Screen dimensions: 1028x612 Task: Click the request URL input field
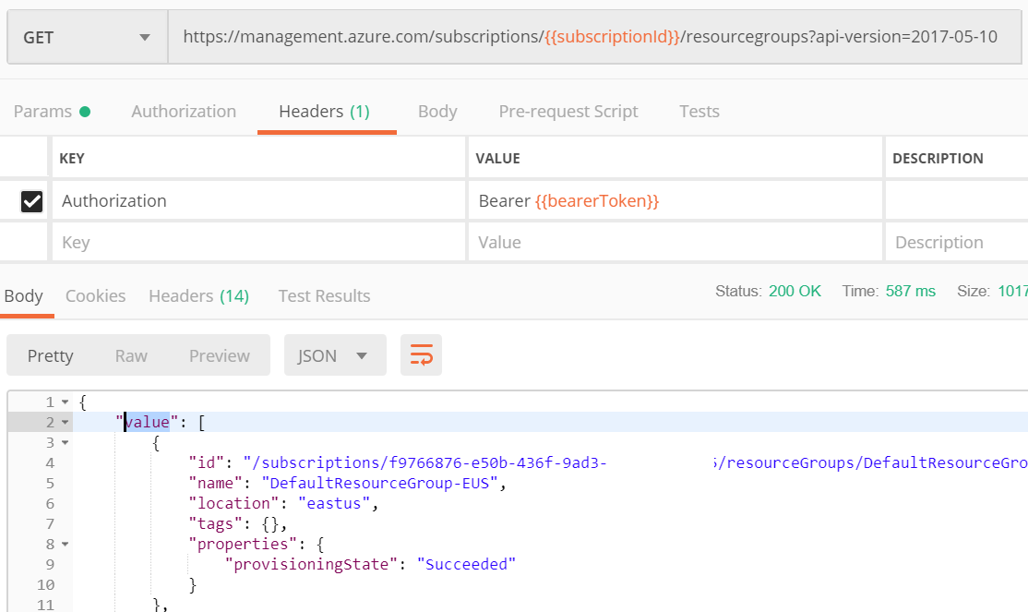591,38
